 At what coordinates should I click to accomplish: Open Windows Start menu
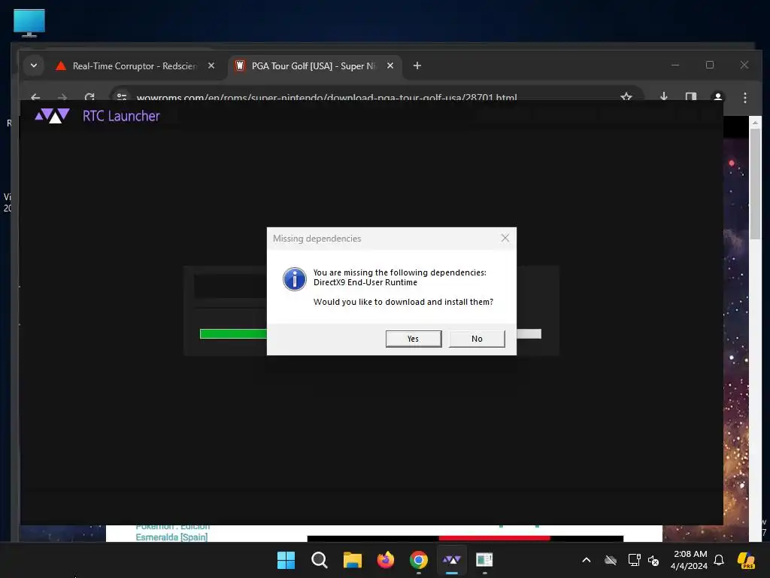coord(286,560)
